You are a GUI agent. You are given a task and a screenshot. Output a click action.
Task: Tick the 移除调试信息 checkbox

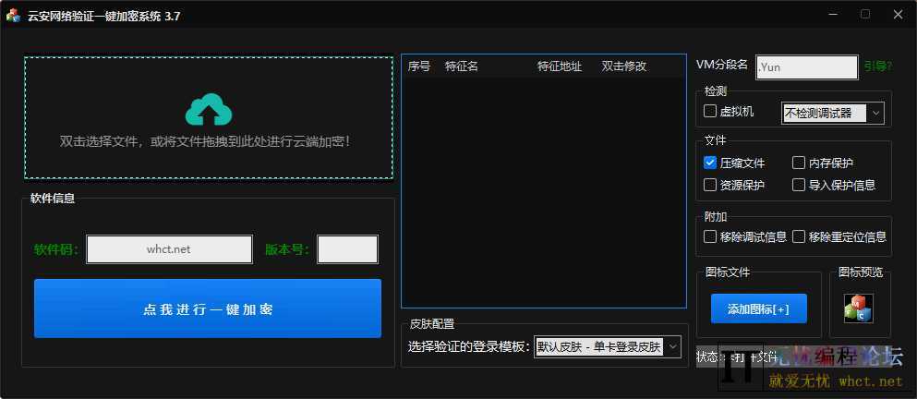click(x=710, y=236)
